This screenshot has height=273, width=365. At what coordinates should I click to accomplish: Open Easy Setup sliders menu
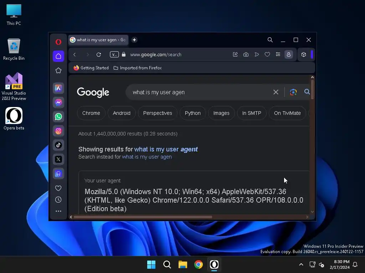278,54
